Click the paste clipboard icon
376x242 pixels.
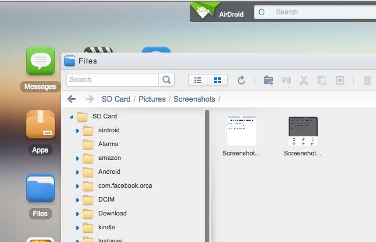click(x=340, y=80)
